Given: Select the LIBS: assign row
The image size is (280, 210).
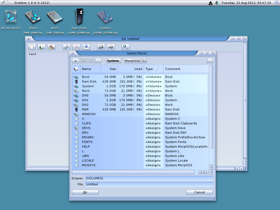Looking at the screenshot, I should (x=140, y=156).
